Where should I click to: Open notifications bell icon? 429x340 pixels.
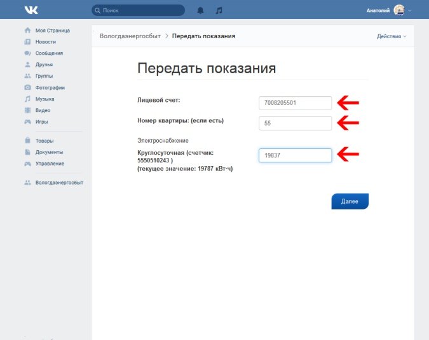click(x=201, y=10)
